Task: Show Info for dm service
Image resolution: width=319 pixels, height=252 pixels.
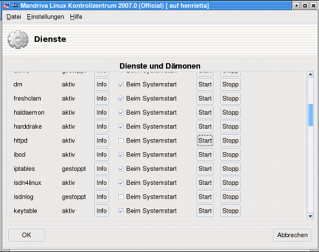Action: click(x=101, y=84)
